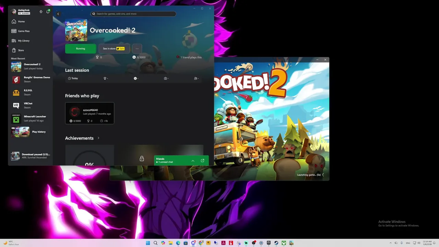Viewport: 439px width, 247px height.
Task: Open the three-dots more options menu
Action: [137, 48]
